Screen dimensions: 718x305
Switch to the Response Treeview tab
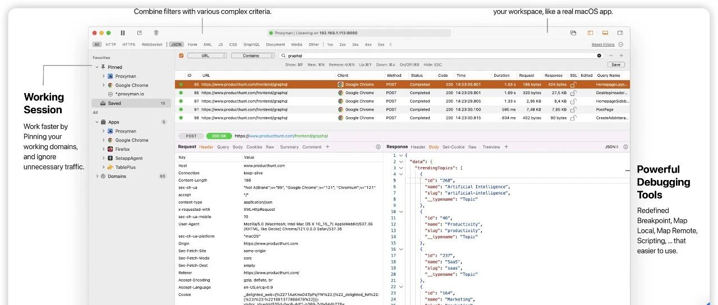pos(491,147)
